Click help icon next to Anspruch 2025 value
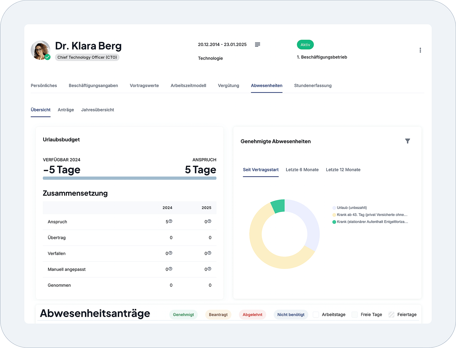Viewport: 456px width, 348px height. click(x=209, y=221)
